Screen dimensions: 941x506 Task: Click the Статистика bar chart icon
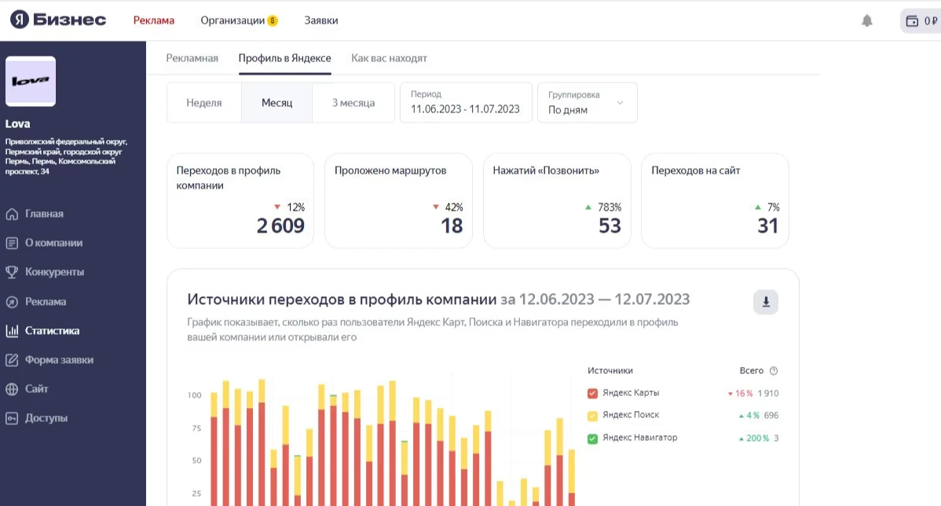pyautogui.click(x=12, y=331)
